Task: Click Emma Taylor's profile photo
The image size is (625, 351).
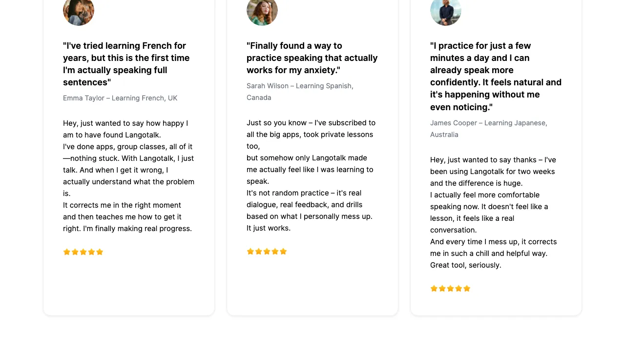Action: point(79,11)
